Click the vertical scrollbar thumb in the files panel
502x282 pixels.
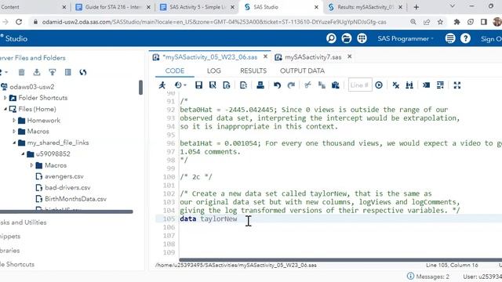(140, 87)
